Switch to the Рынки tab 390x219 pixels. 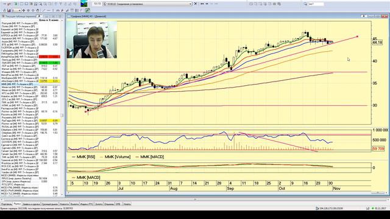coord(17,204)
